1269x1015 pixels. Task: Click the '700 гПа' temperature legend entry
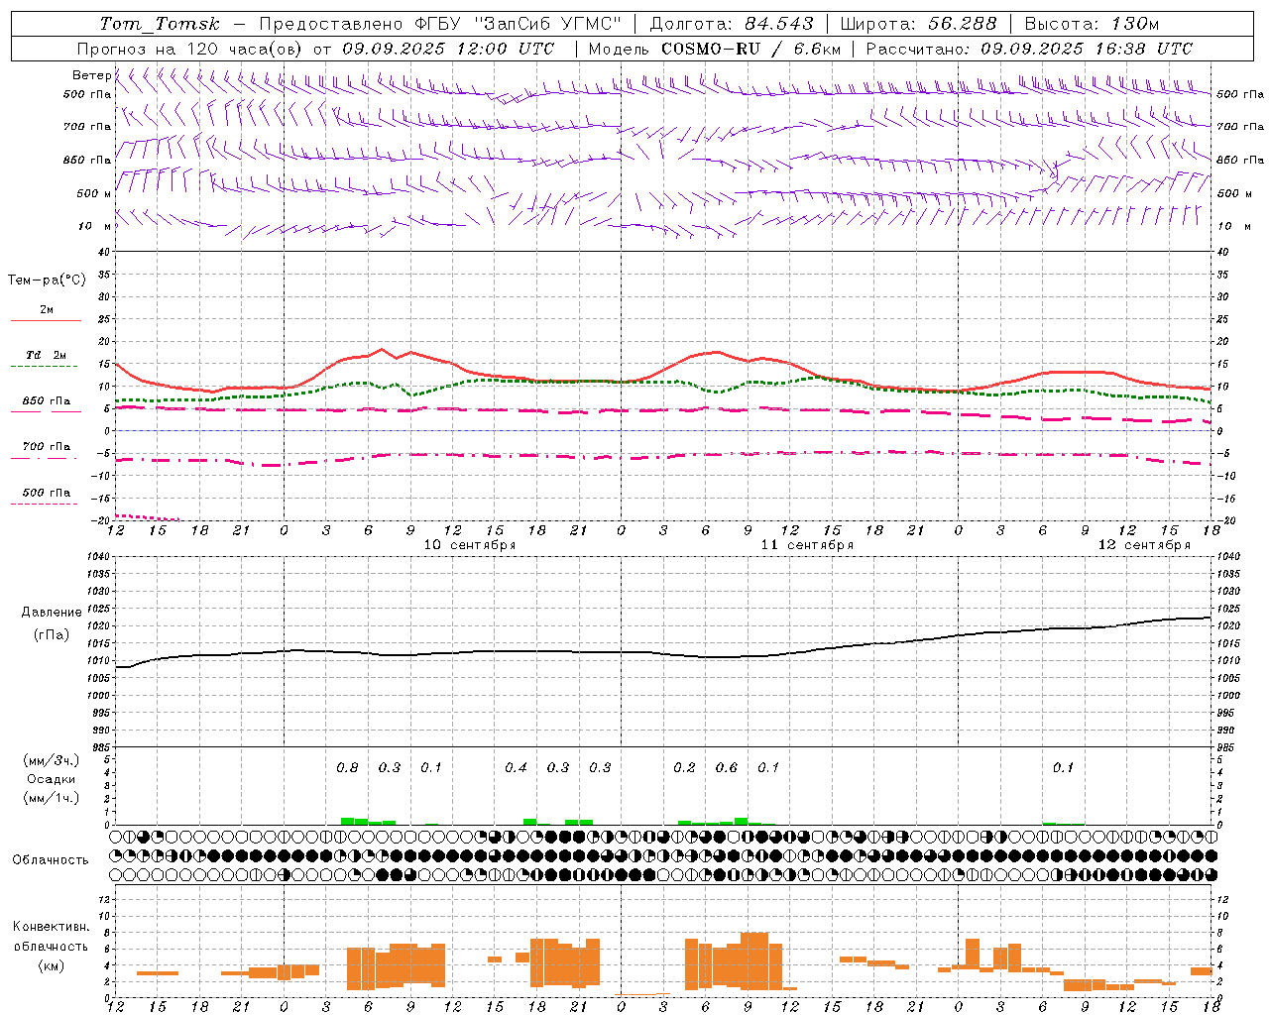tap(47, 447)
